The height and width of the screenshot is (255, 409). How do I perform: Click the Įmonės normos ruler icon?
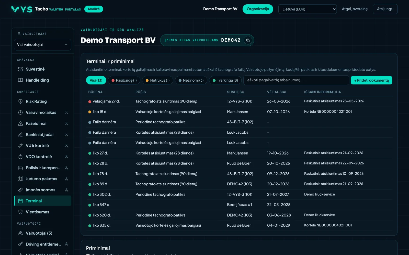pos(20,190)
